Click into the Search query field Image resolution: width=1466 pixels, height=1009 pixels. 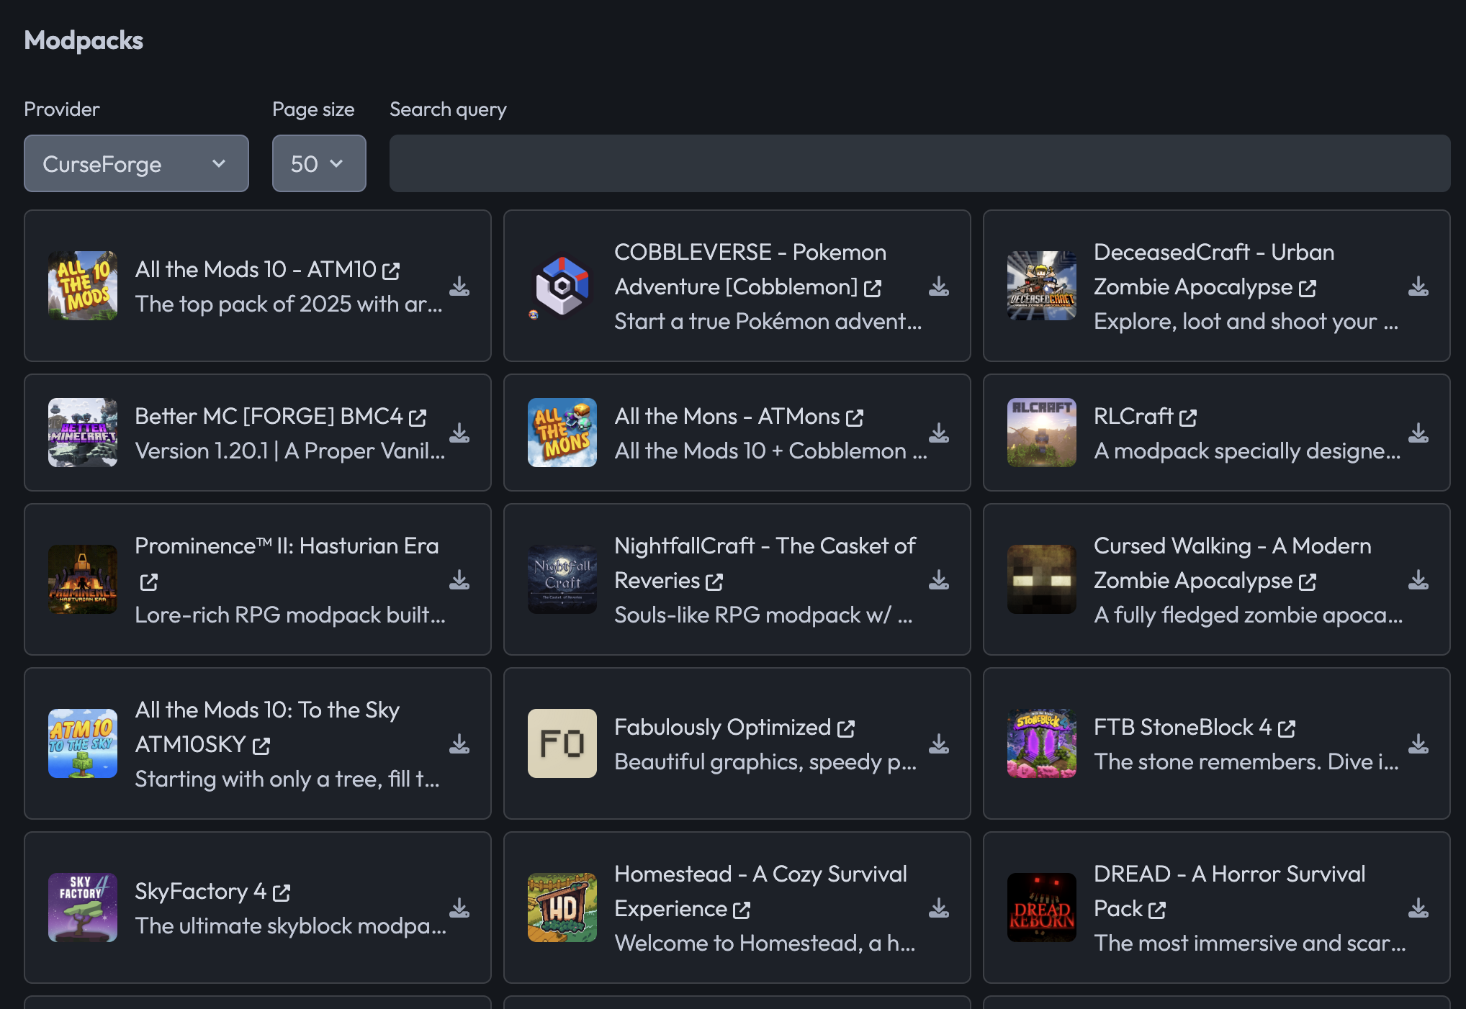919,163
